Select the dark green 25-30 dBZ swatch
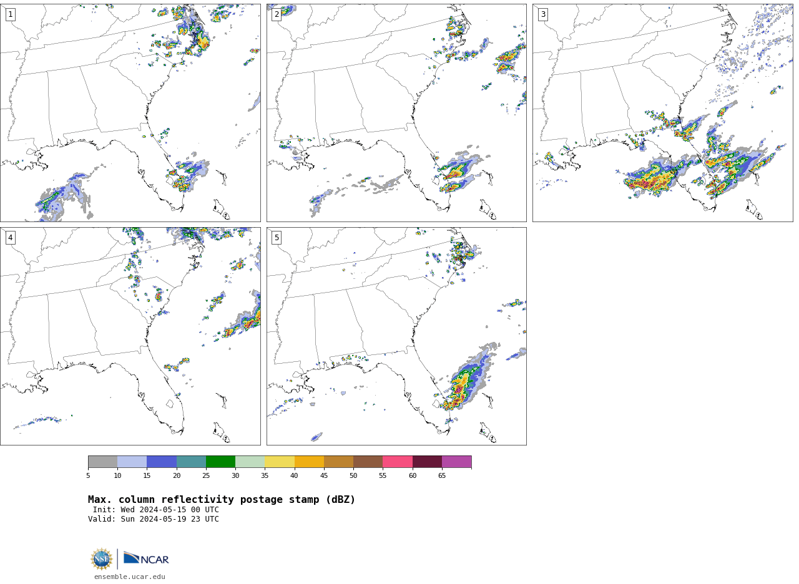Image resolution: width=799 pixels, height=584 pixels. pos(220,462)
